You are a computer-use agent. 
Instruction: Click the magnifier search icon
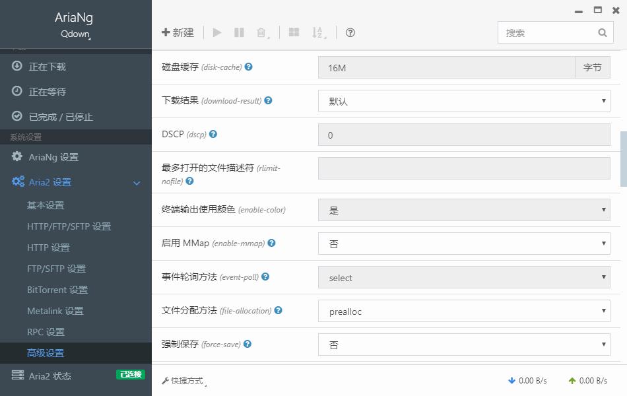coord(603,33)
